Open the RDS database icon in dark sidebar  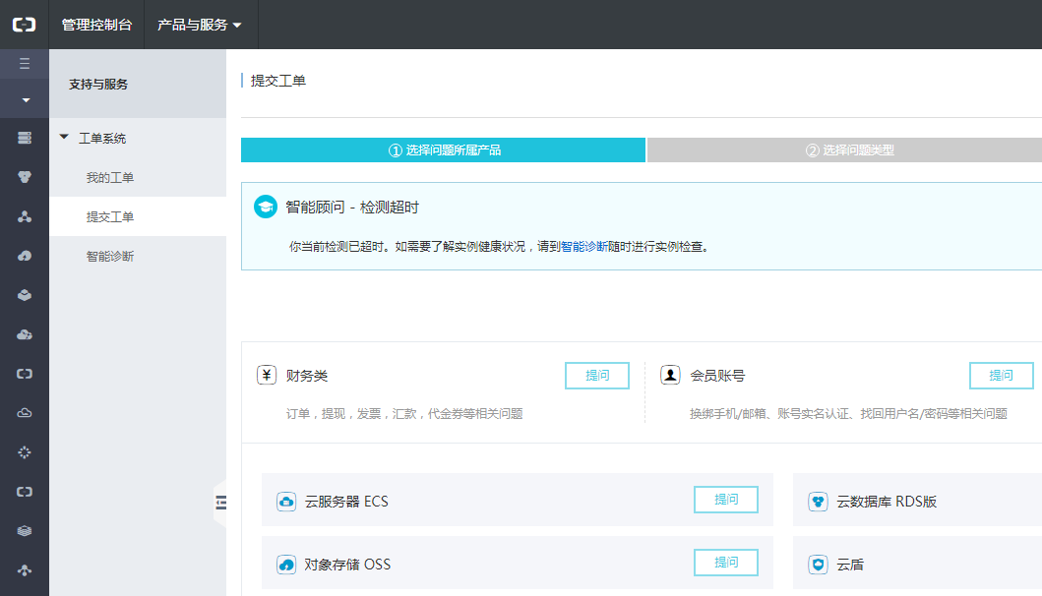pos(25,177)
